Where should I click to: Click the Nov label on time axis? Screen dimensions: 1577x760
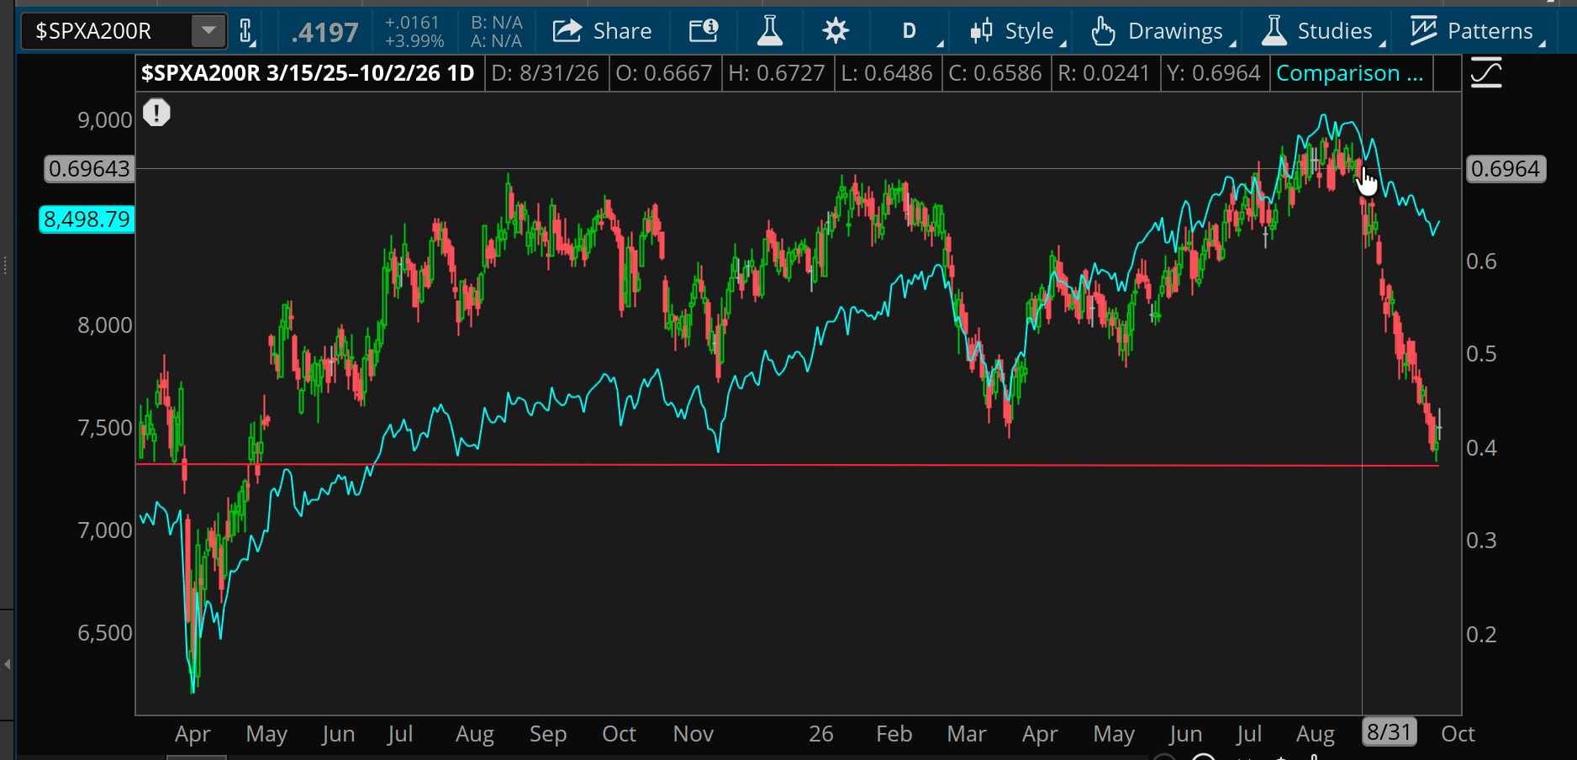694,734
